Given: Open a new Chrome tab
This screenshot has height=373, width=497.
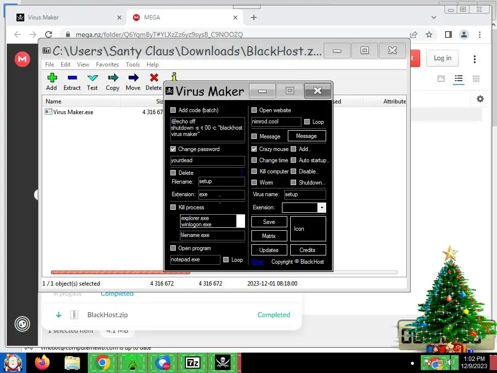Looking at the screenshot, I should (253, 17).
